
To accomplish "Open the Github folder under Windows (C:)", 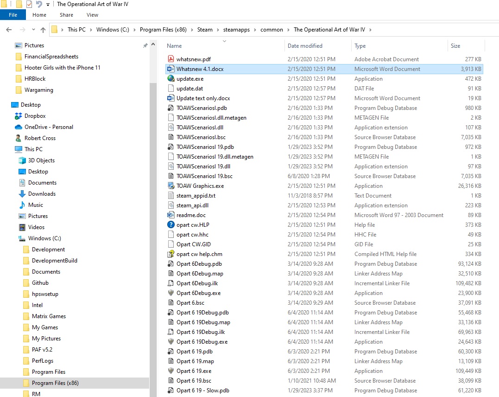I will click(40, 283).
